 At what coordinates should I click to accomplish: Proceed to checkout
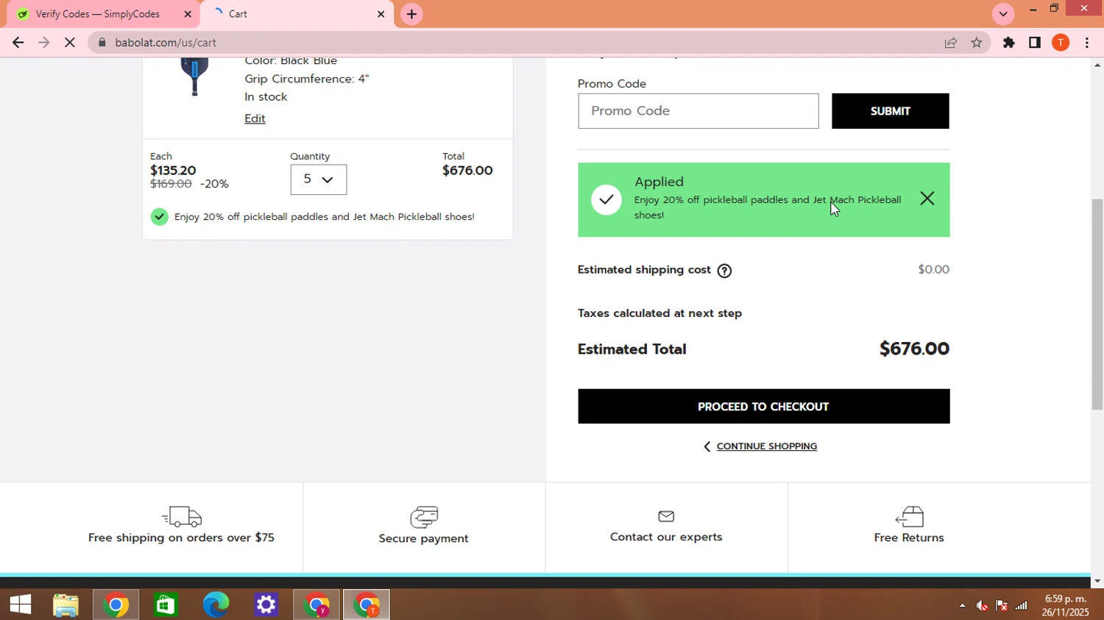(x=763, y=406)
